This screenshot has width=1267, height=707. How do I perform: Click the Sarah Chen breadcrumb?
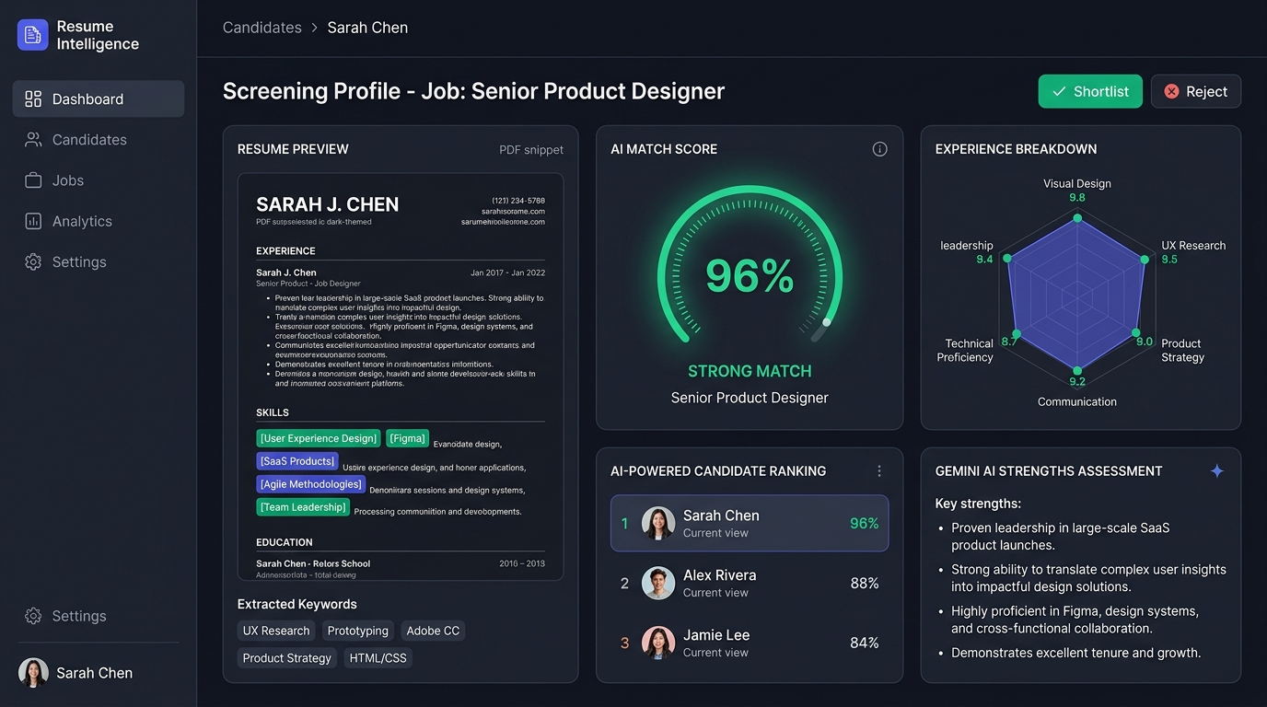coord(367,28)
